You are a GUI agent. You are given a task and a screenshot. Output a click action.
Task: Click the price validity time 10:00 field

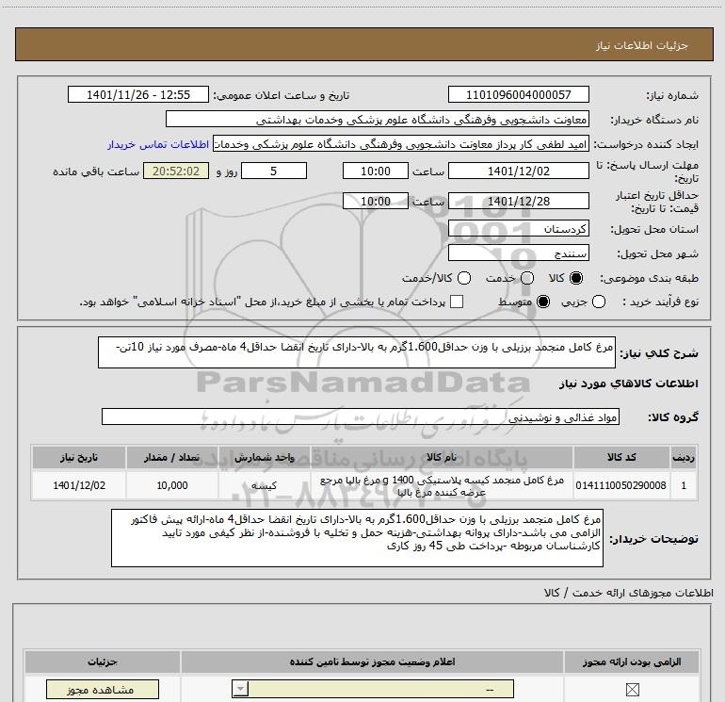point(376,202)
